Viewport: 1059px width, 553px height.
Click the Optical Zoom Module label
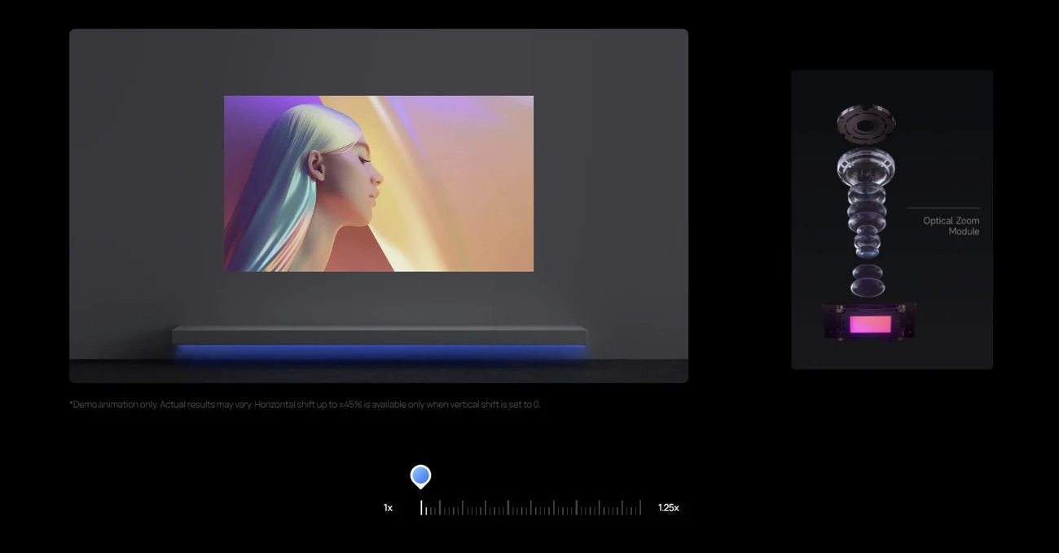tap(951, 226)
